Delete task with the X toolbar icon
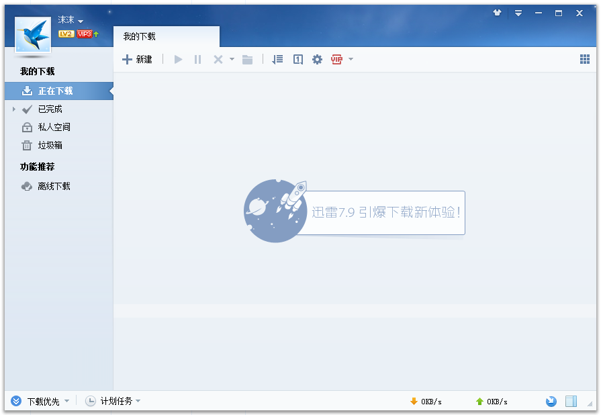Image resolution: width=601 pixels, height=415 pixels. point(218,59)
